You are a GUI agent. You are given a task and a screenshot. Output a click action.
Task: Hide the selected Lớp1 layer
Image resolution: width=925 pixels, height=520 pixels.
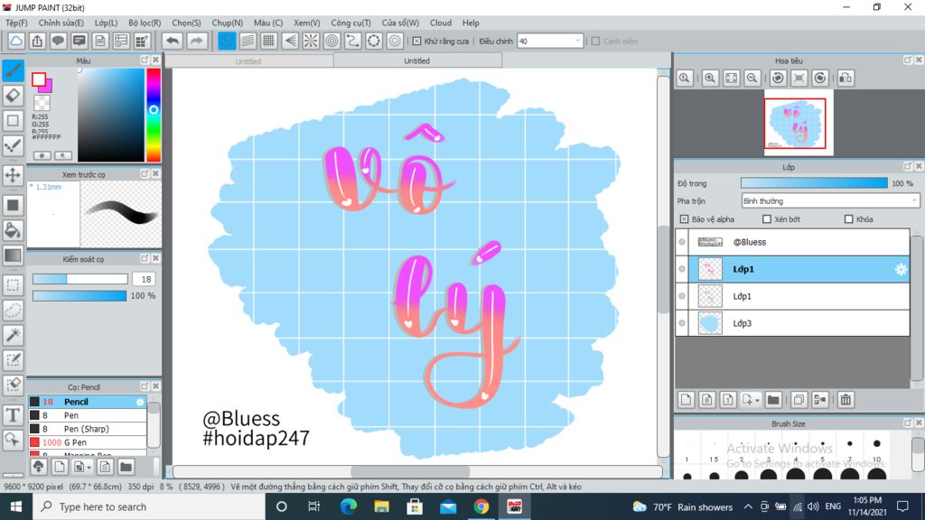coord(682,269)
